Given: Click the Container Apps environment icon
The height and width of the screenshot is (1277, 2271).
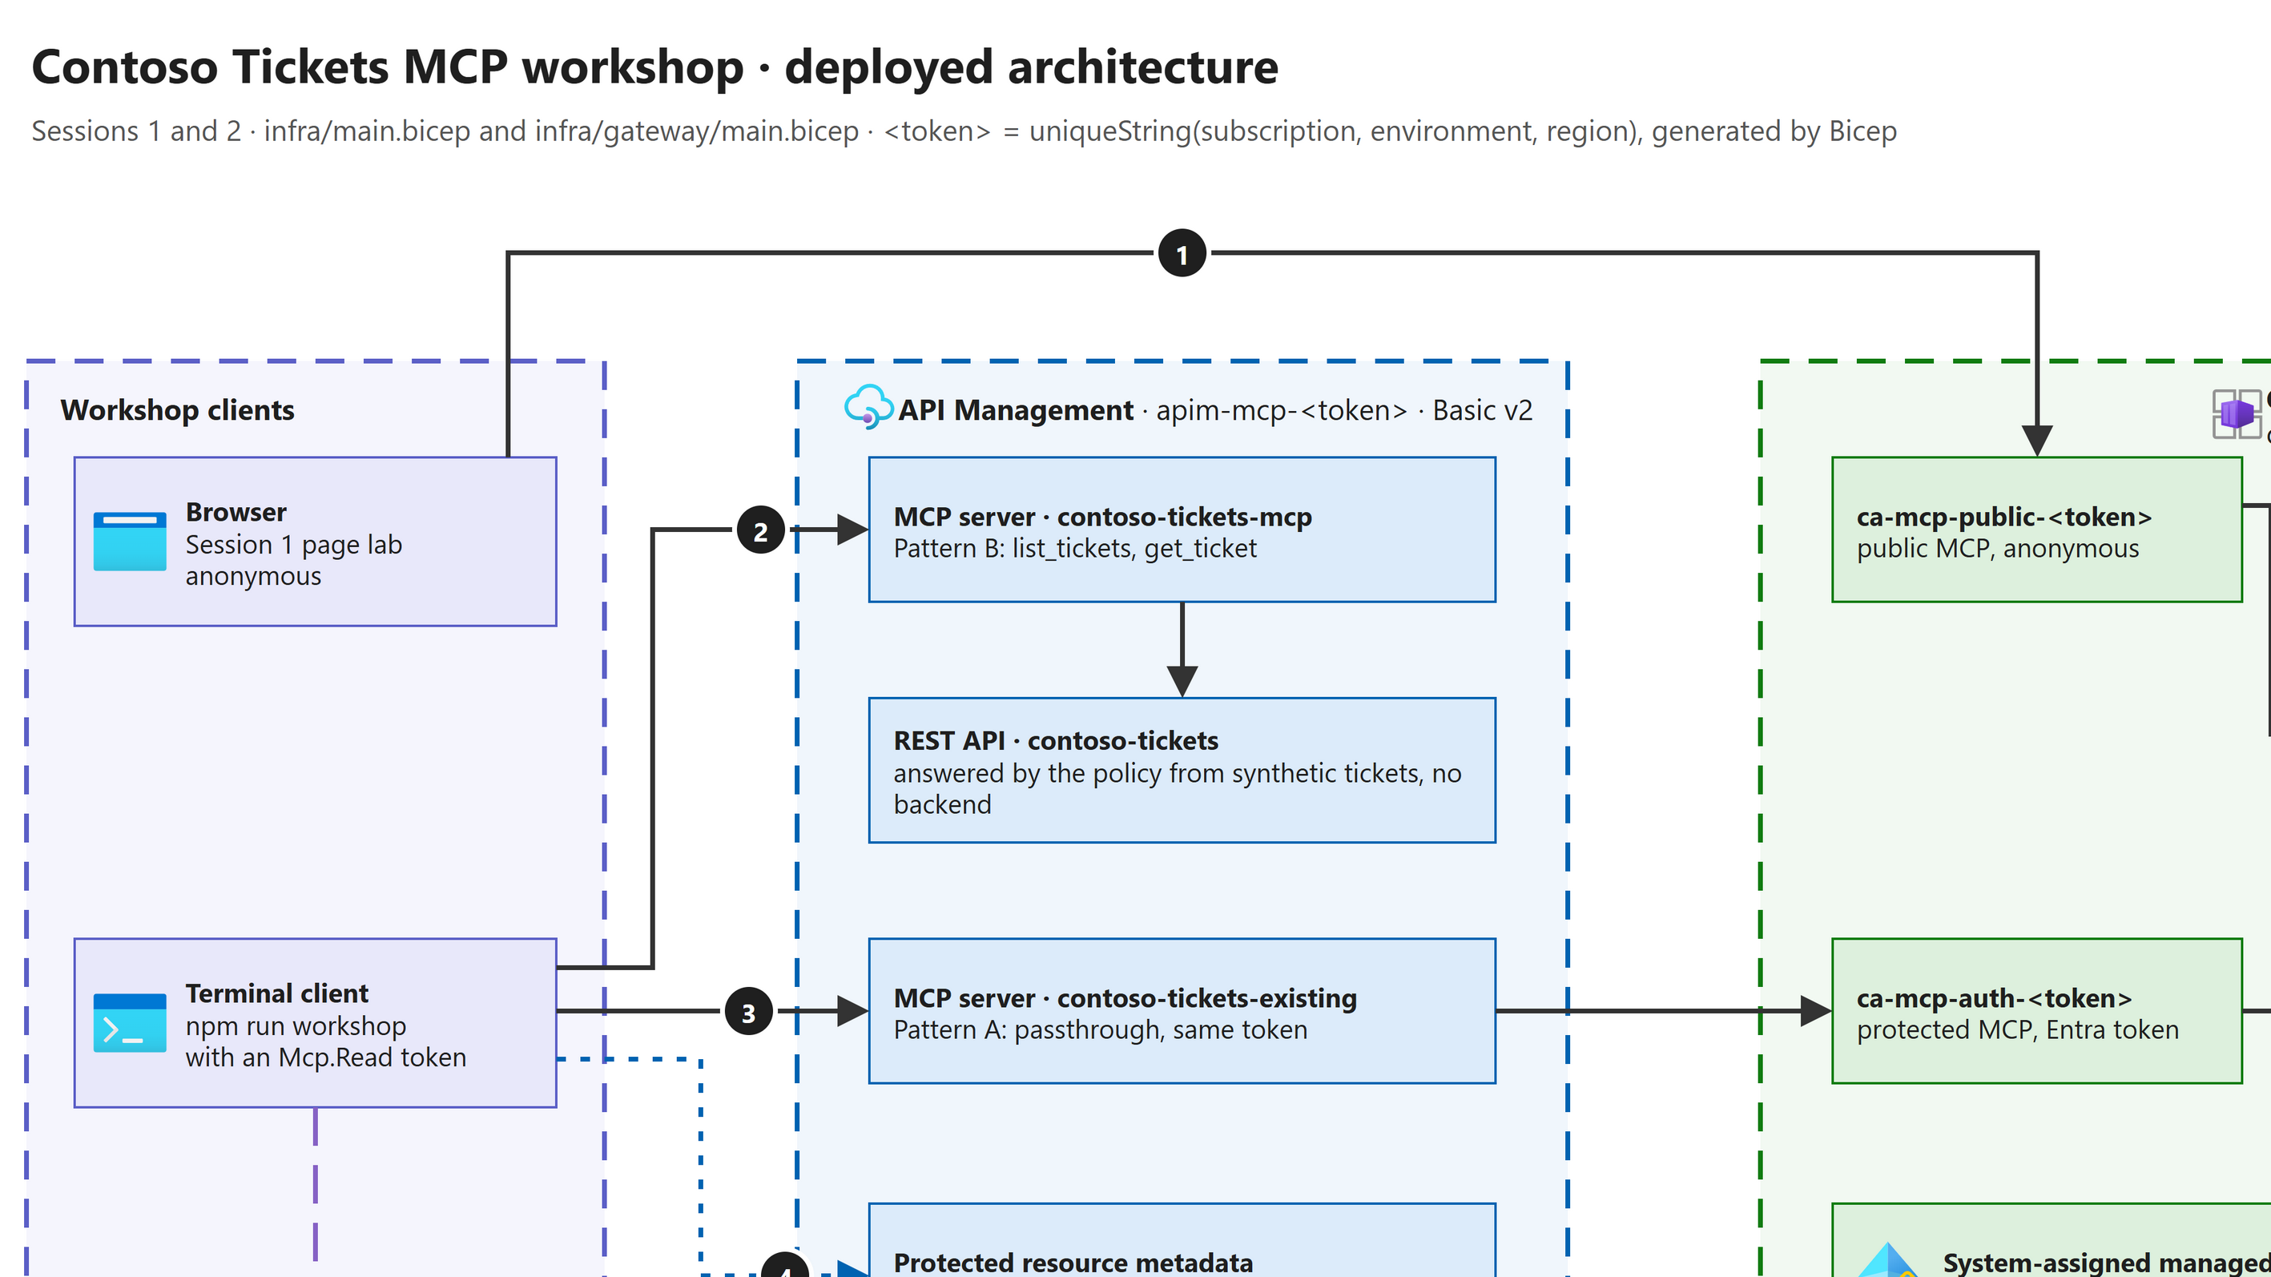Looking at the screenshot, I should point(2237,413).
